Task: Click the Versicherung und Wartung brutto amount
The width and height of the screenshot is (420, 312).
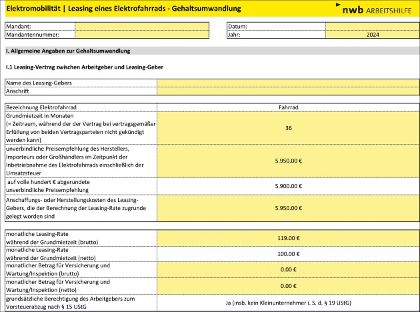Action: pyautogui.click(x=288, y=269)
